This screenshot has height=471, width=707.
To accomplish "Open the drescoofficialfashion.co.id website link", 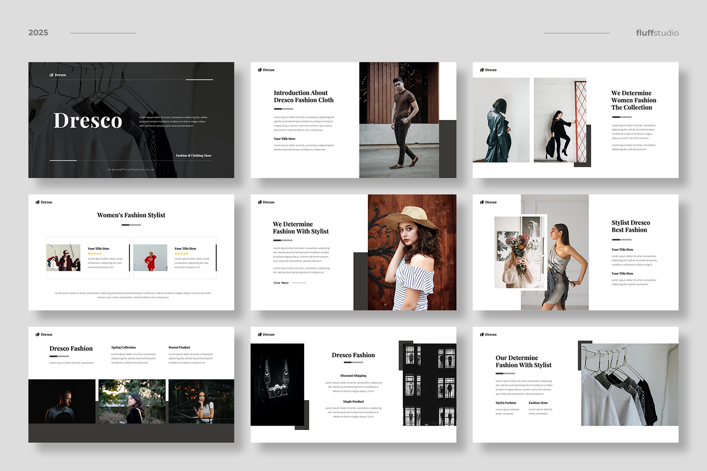I will [x=131, y=170].
